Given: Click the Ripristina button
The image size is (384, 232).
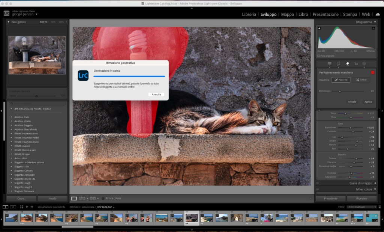Looking at the screenshot, I should click(361, 198).
